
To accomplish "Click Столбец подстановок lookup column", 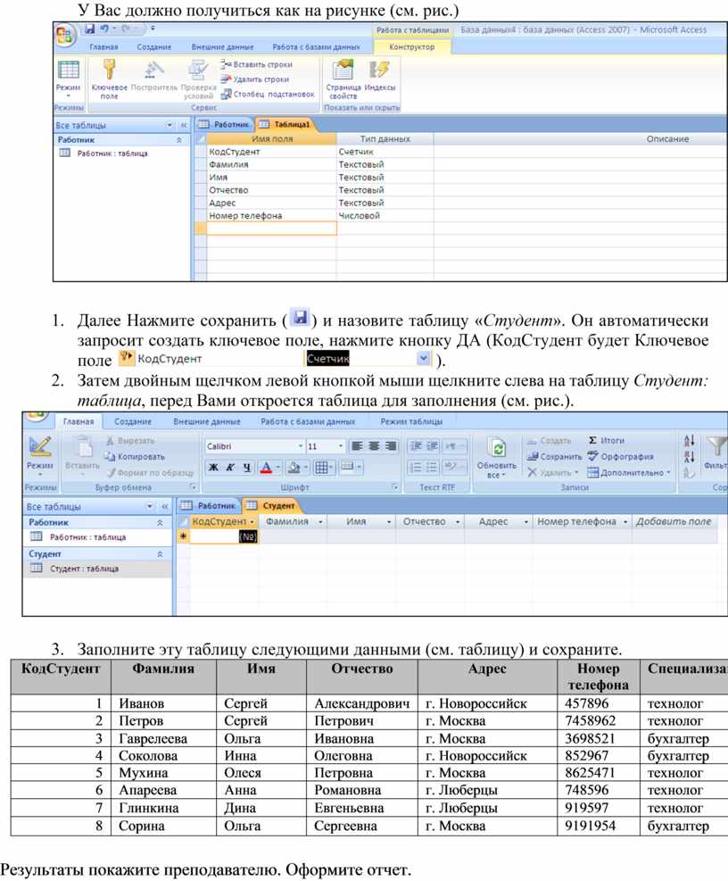I will pos(268,95).
